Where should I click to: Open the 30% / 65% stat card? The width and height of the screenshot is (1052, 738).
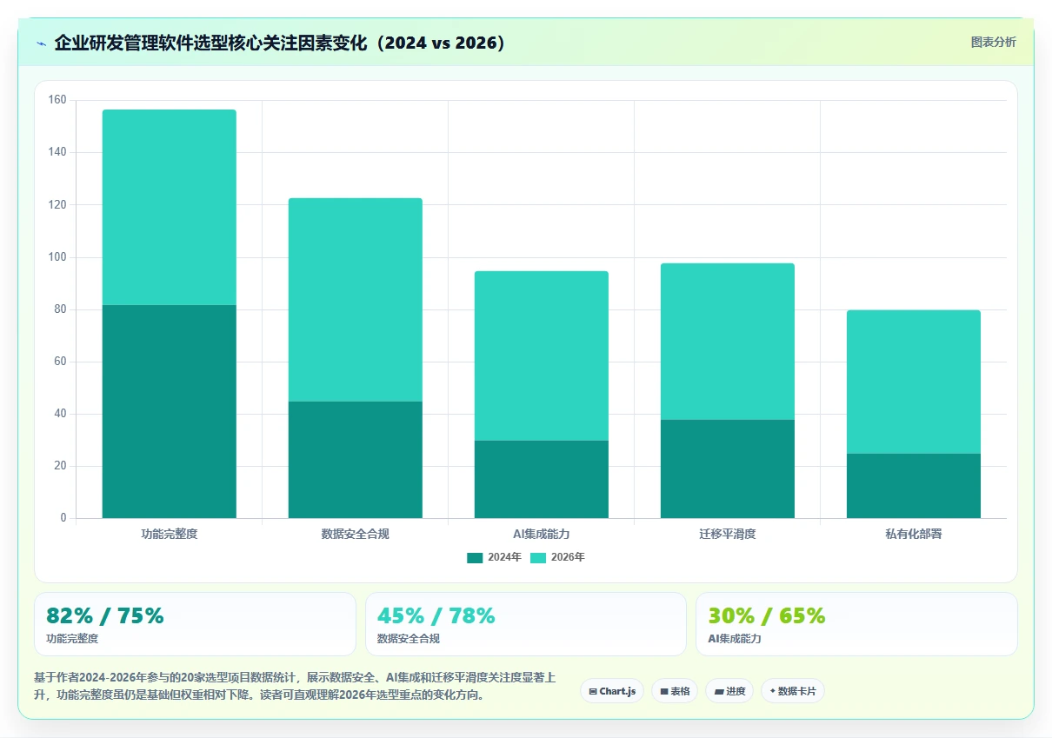click(x=856, y=624)
